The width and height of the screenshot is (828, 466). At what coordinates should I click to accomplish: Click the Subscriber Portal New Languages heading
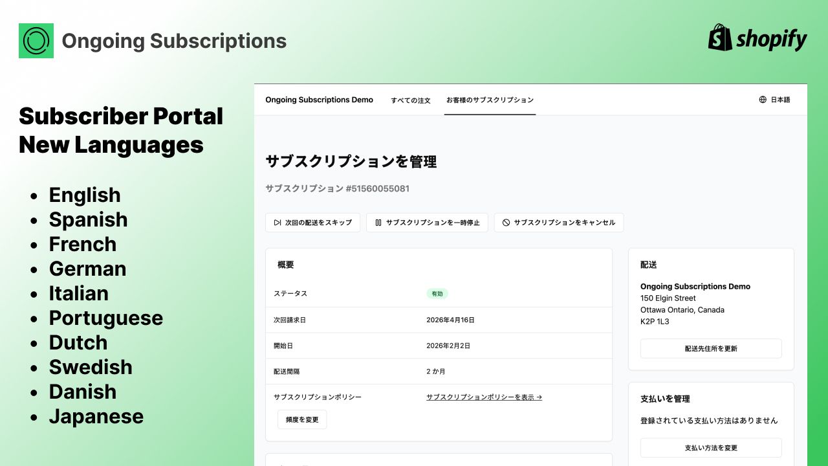(121, 130)
